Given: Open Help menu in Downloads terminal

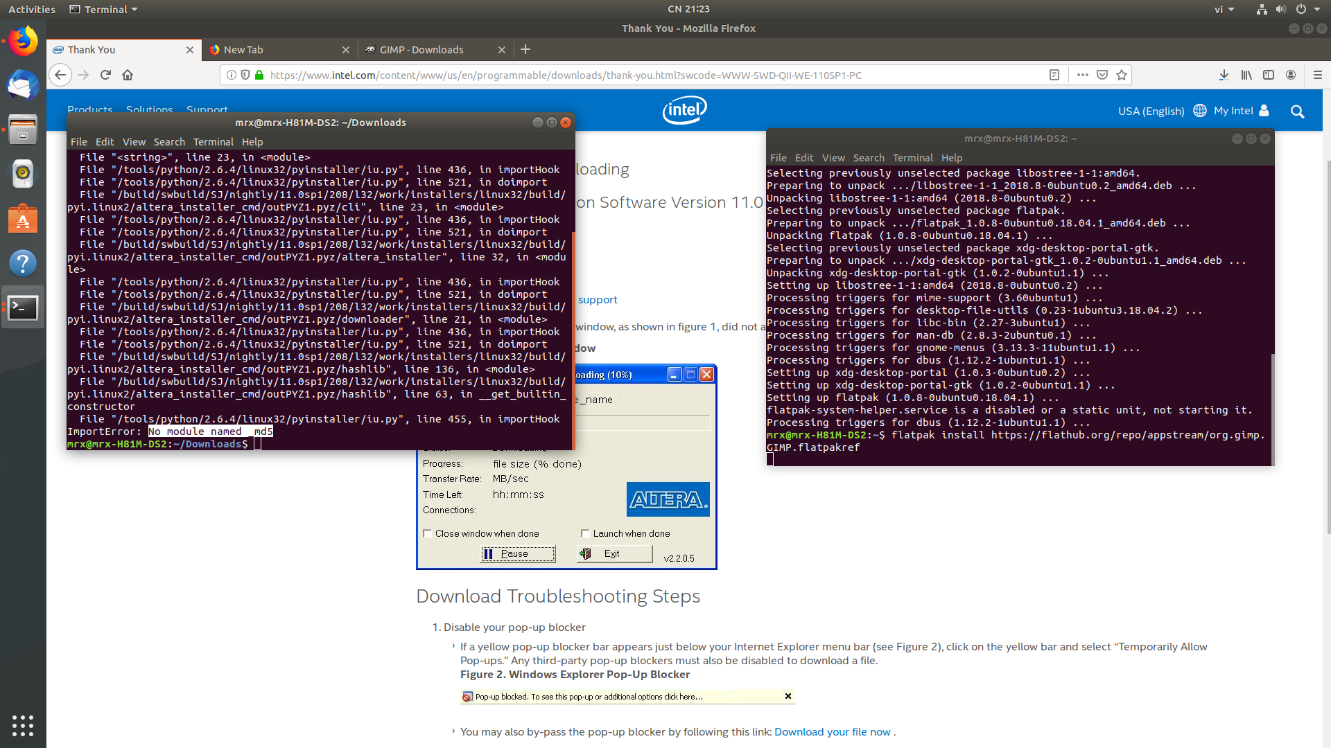Looking at the screenshot, I should [252, 141].
